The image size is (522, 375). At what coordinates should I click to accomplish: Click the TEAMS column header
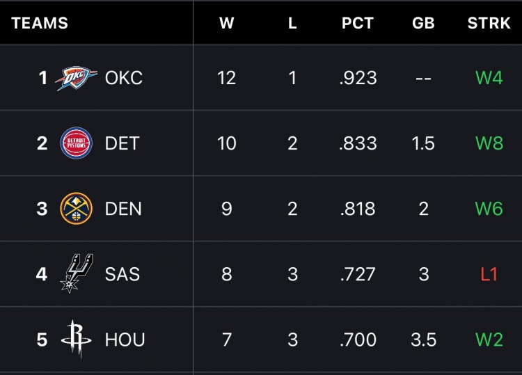[40, 23]
